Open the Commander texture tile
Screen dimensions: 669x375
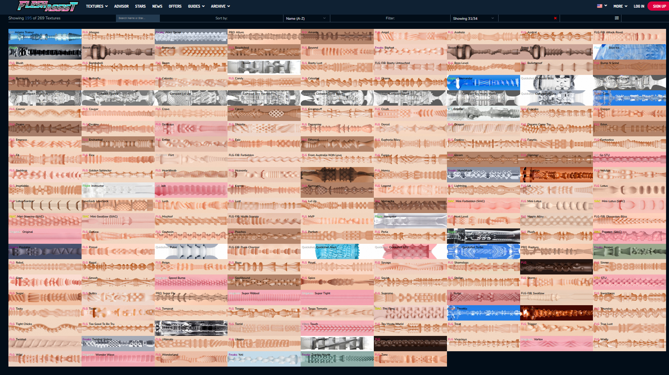tap(483, 83)
